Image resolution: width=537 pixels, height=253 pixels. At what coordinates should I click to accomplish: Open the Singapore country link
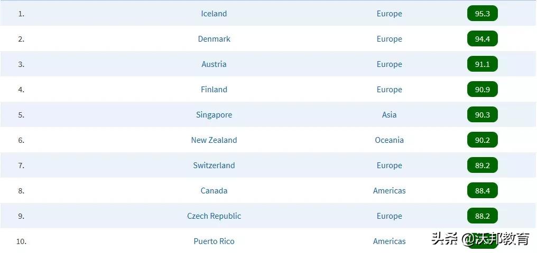(x=214, y=115)
